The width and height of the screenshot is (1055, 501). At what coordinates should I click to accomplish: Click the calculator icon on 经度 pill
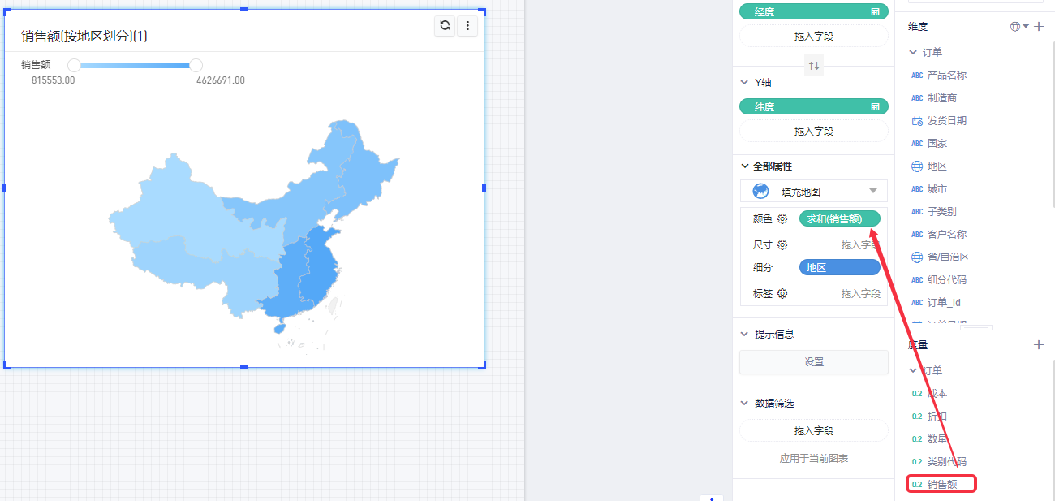876,12
